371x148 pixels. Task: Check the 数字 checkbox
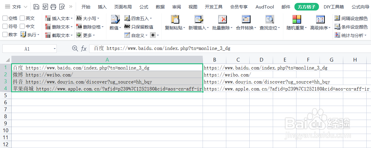tap(5, 34)
